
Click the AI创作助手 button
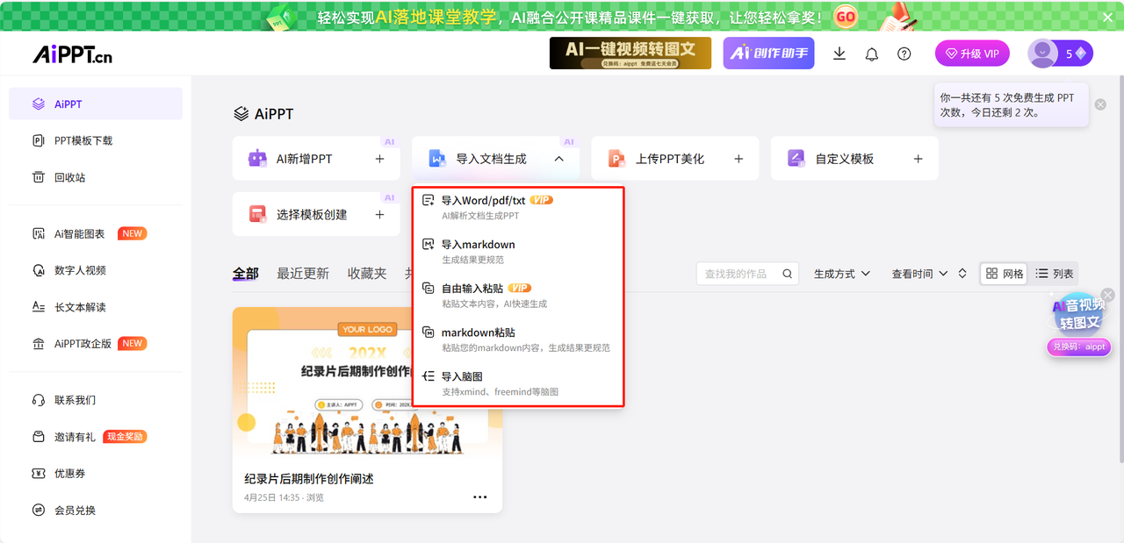coord(769,54)
